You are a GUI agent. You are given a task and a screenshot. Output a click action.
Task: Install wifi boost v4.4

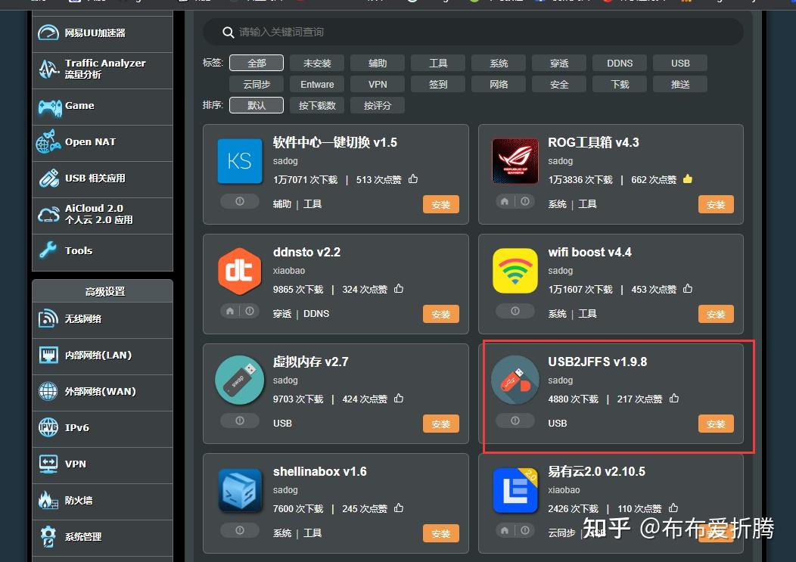716,314
